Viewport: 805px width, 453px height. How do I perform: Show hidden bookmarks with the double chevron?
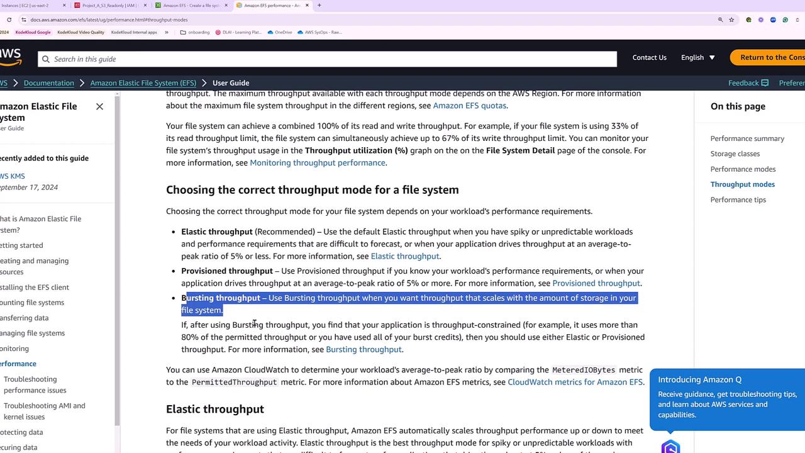tap(167, 32)
